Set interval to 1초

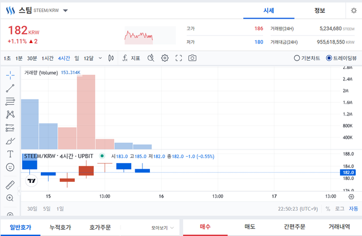click(7, 58)
